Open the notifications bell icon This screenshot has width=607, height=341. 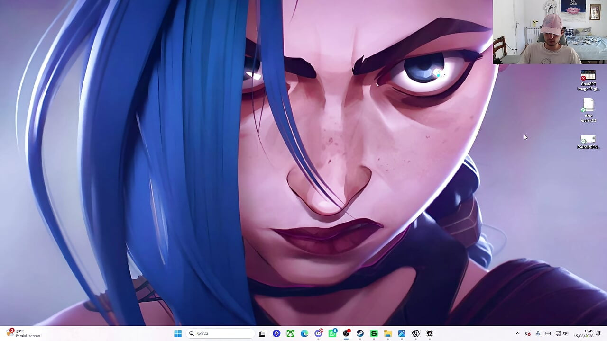pos(599,333)
